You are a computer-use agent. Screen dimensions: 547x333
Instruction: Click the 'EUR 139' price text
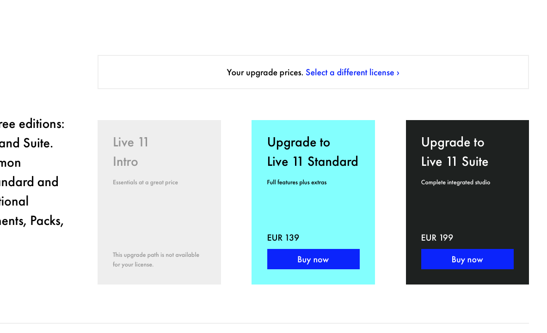pos(283,237)
